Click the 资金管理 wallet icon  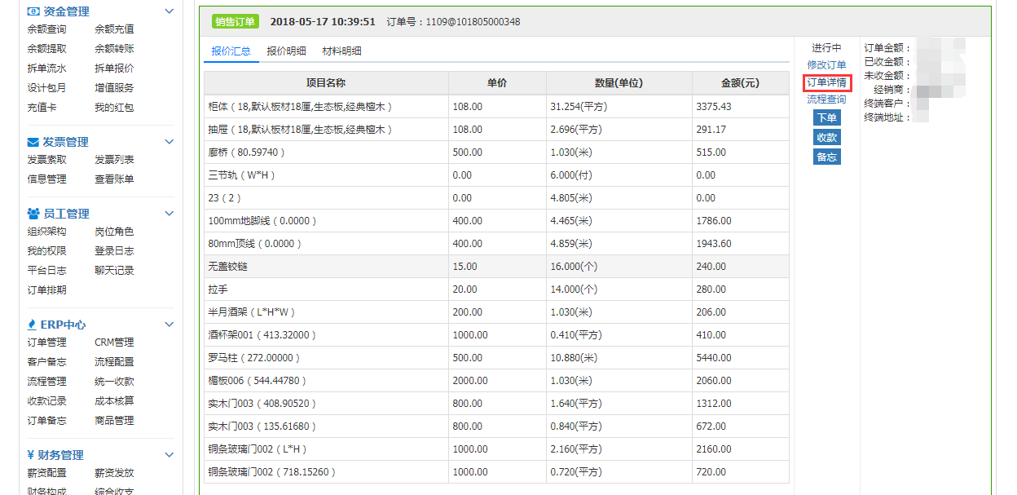[33, 11]
